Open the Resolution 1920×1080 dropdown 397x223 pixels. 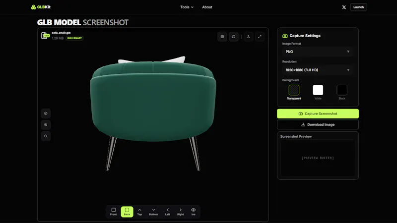318,70
